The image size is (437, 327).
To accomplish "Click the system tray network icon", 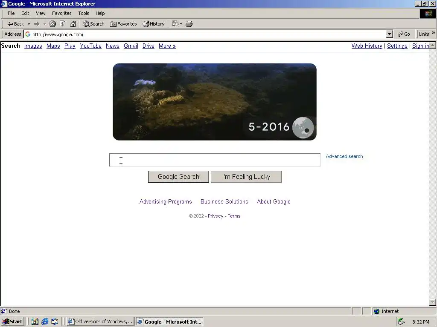I will (x=401, y=321).
